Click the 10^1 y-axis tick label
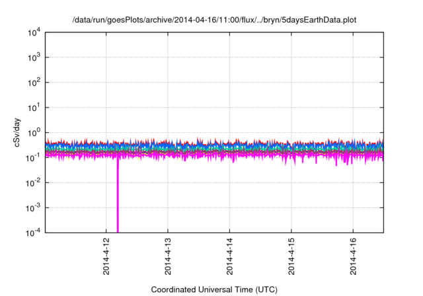 pyautogui.click(x=34, y=108)
